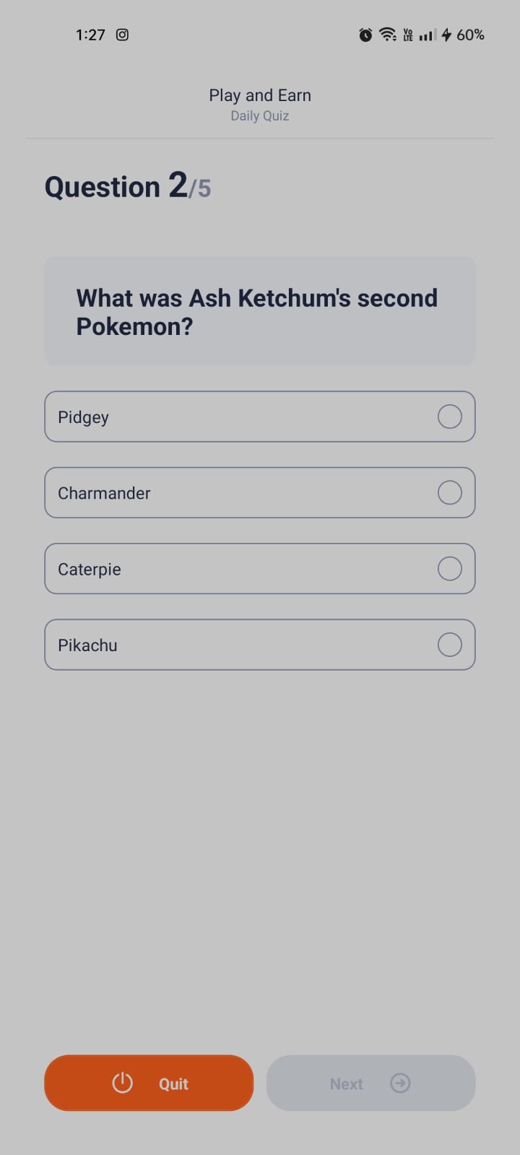Choose the Charmander radio circle
The height and width of the screenshot is (1155, 520).
point(449,492)
